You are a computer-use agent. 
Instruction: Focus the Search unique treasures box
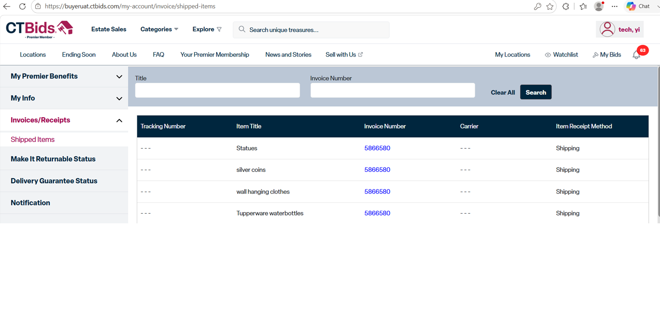(311, 30)
